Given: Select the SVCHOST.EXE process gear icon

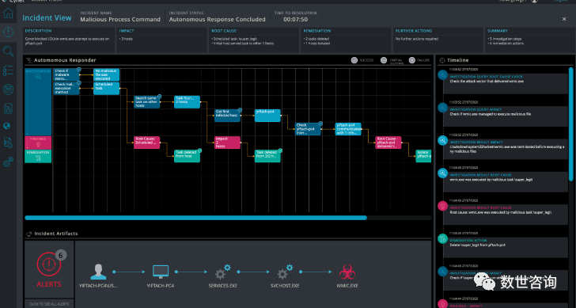Looking at the screenshot, I should tap(285, 272).
